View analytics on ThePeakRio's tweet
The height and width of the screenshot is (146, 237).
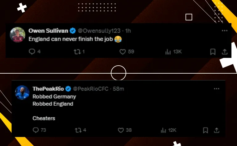coord(164,130)
